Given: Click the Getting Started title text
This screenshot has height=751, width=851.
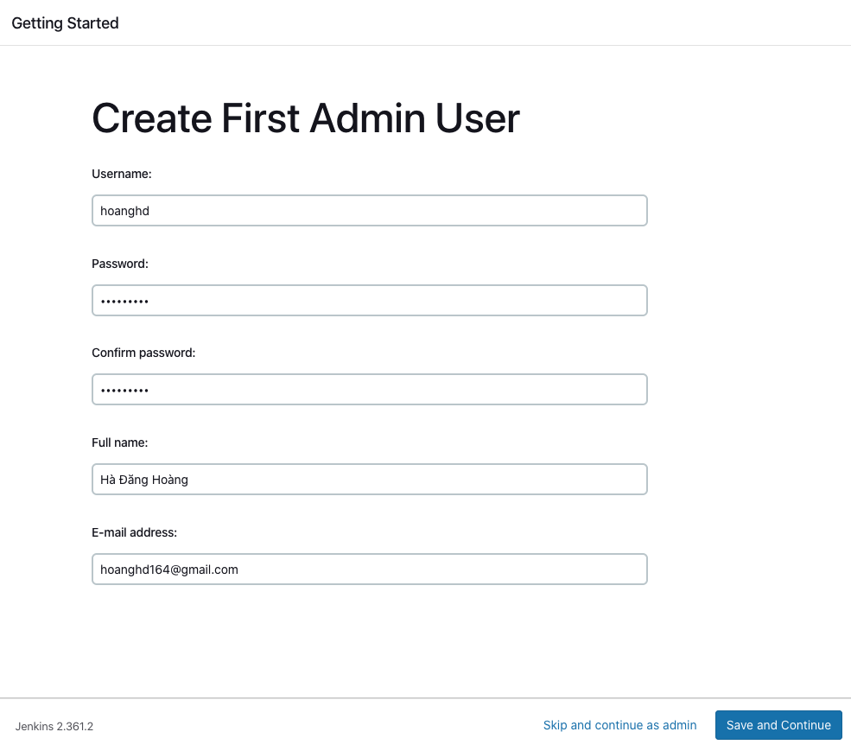Looking at the screenshot, I should coord(65,23).
